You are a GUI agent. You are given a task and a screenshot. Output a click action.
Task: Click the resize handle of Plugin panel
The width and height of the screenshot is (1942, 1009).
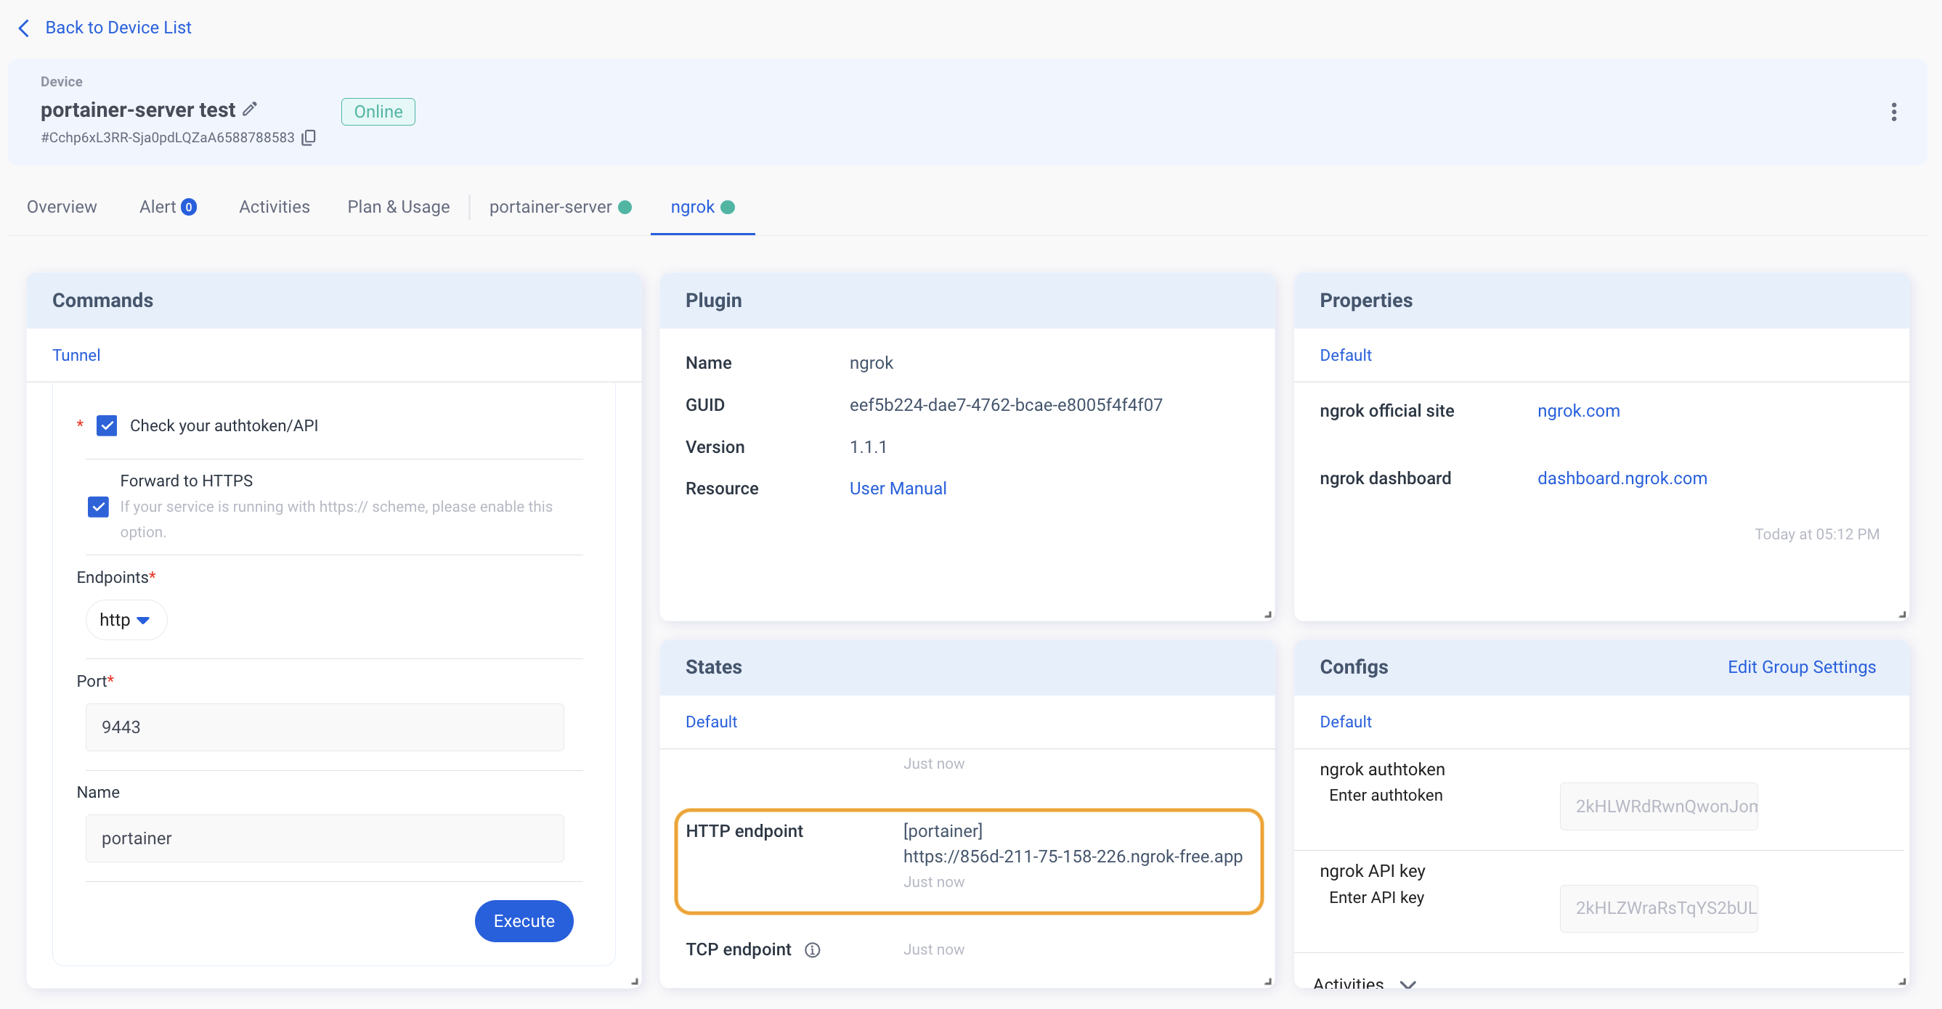click(1268, 614)
